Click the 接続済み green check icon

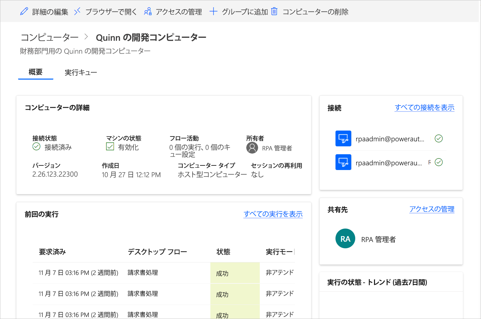(37, 146)
